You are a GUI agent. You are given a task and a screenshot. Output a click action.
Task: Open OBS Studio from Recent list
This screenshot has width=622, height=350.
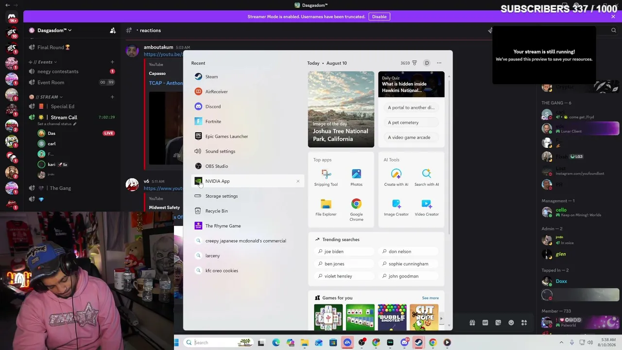pyautogui.click(x=248, y=166)
